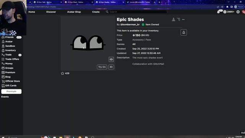Click the price value 150
This screenshot has width=245, height=138.
[x=138, y=35]
